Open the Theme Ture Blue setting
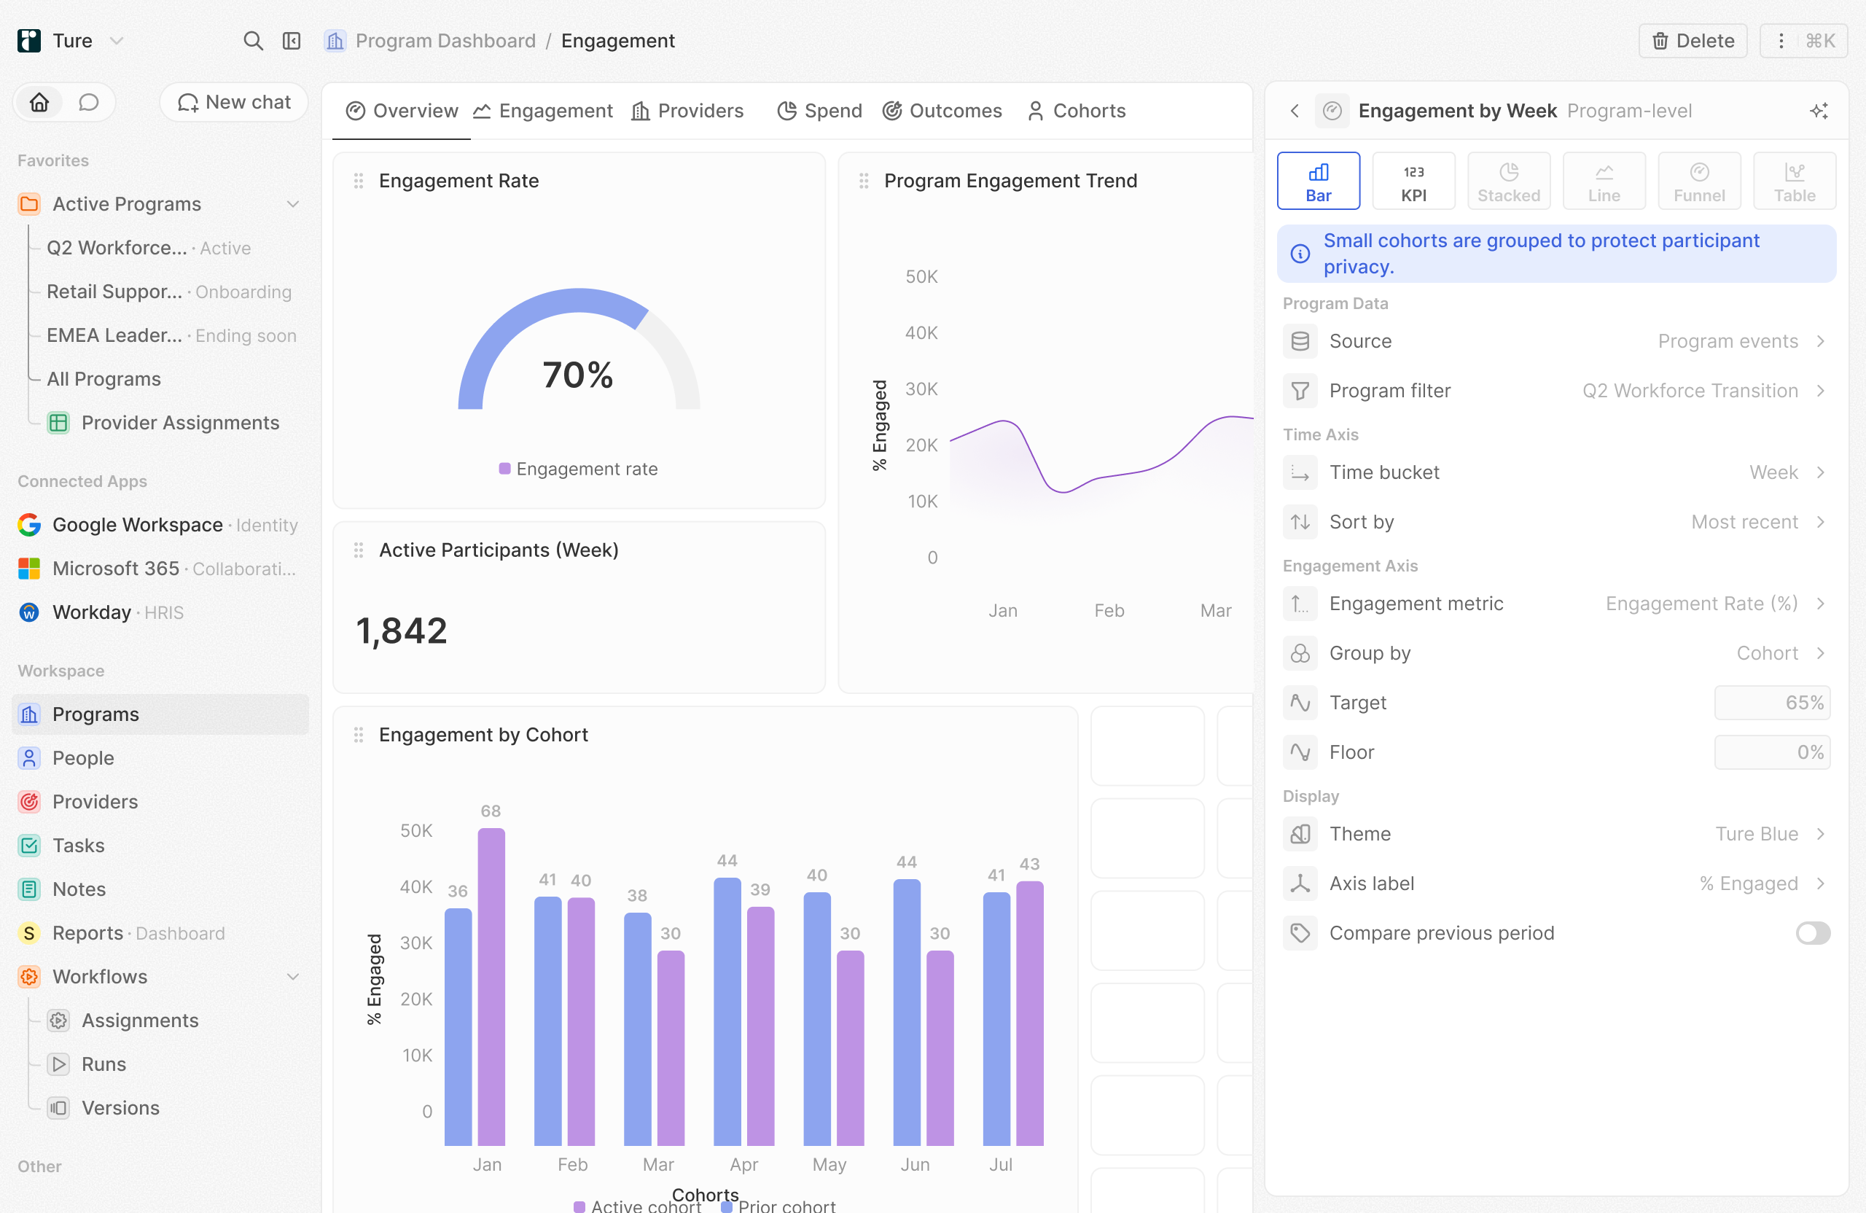 point(1556,833)
